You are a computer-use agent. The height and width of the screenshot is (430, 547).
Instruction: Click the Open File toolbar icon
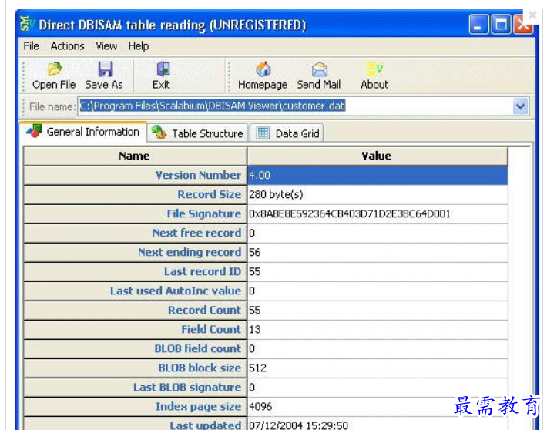tap(54, 69)
